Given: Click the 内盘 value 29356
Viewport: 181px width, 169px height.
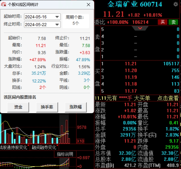Looking at the screenshot, I should click(x=172, y=147).
